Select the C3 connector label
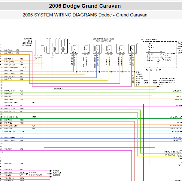Image resolution: width=182 pixels, height=181 pixels. click(151, 70)
